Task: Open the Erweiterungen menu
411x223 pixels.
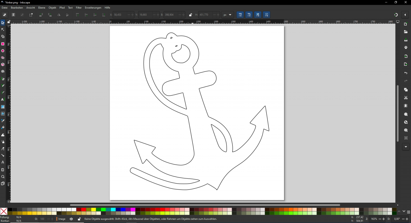Action: [93, 7]
